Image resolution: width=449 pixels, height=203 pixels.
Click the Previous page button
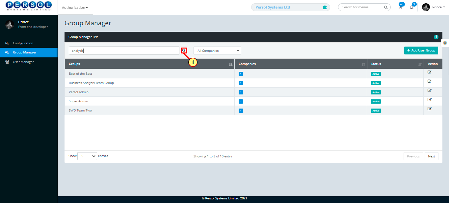(413, 156)
